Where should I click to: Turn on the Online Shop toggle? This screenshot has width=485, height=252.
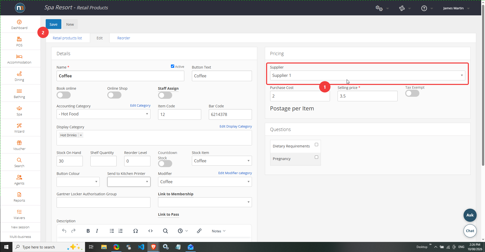[114, 95]
